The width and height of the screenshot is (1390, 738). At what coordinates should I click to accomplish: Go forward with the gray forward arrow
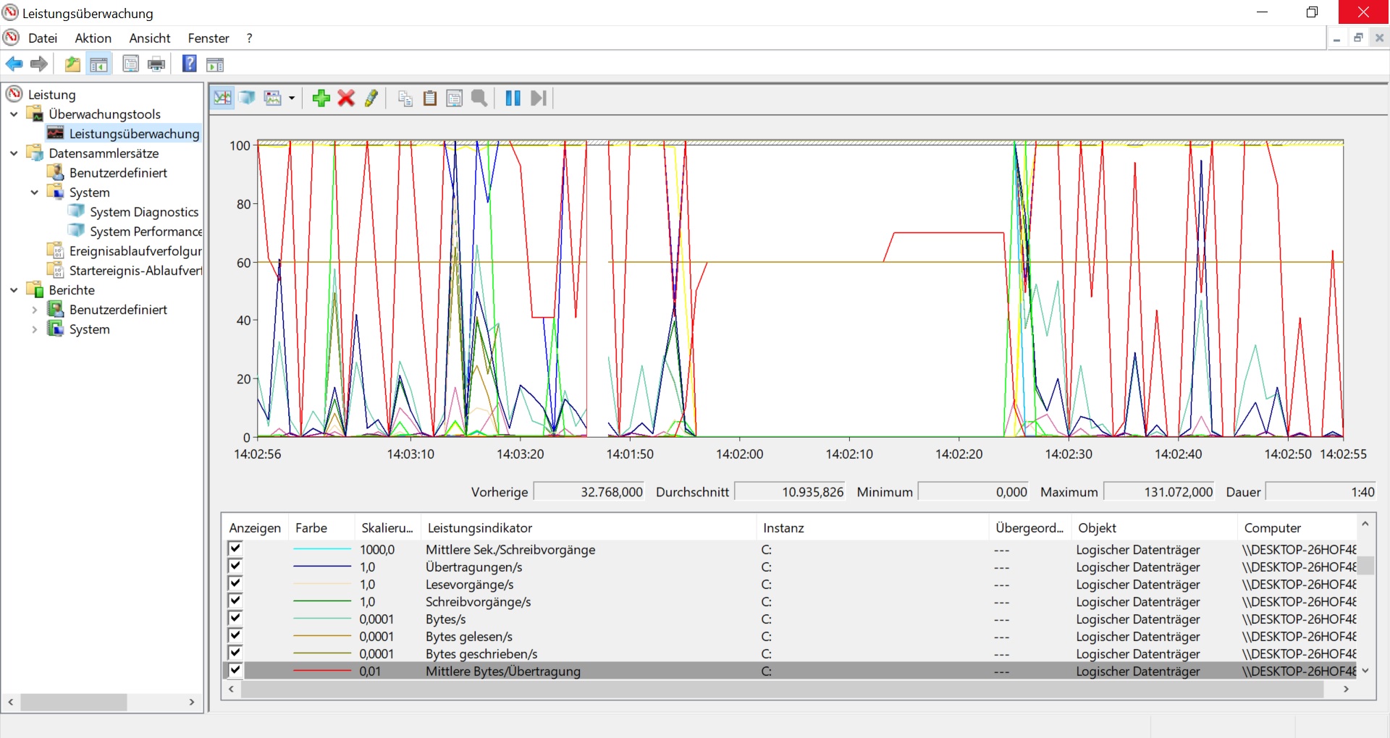[39, 64]
